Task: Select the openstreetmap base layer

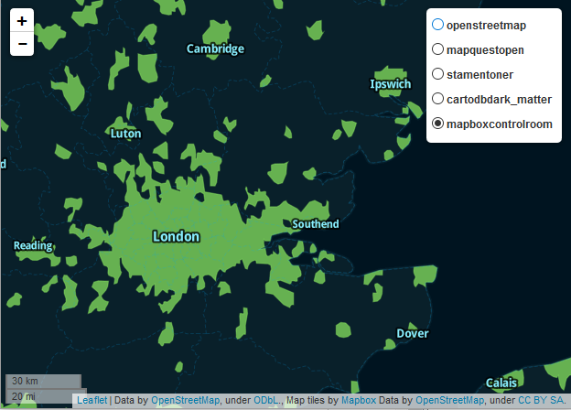Action: click(437, 25)
